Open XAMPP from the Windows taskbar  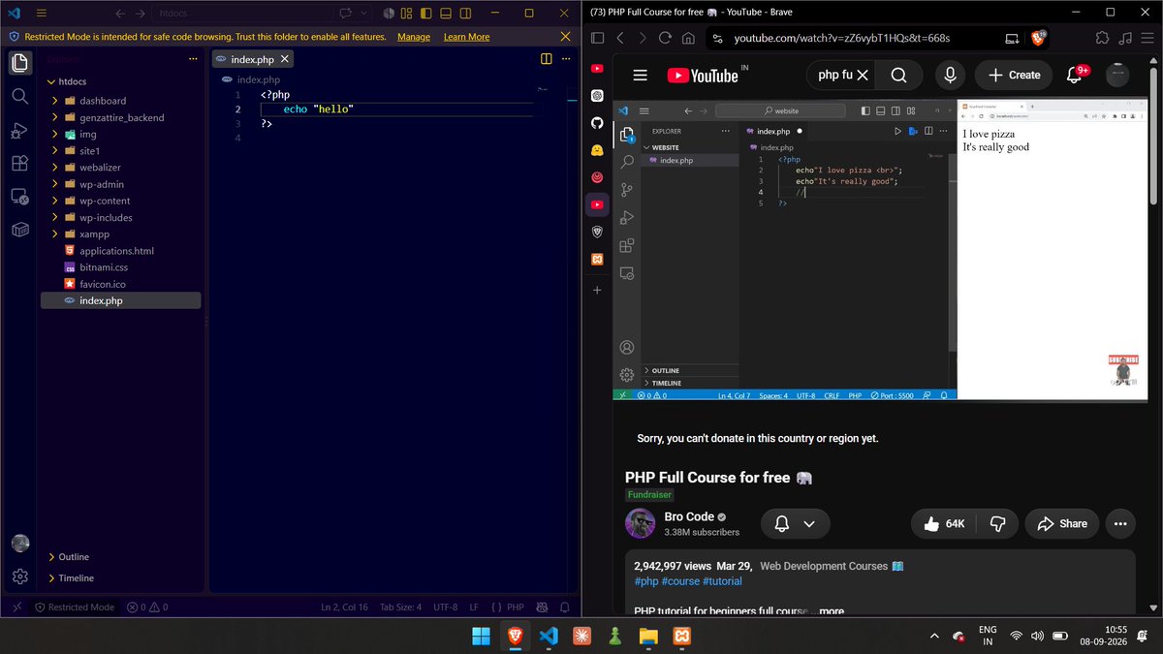(x=682, y=637)
